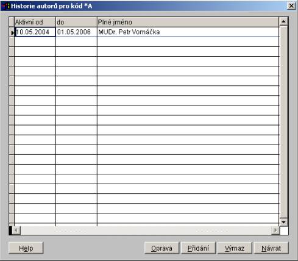The image size is (298, 261).
Task: Click the 'do' column header
Action: pos(76,22)
